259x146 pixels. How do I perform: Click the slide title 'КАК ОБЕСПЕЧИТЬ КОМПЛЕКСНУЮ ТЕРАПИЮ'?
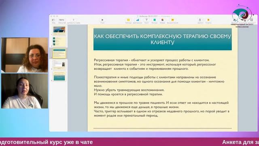click(x=162, y=39)
